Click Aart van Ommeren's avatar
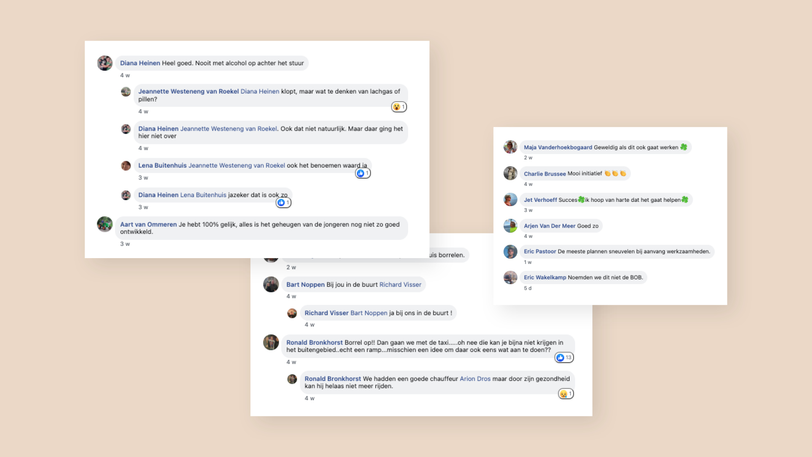The height and width of the screenshot is (457, 812). (105, 224)
